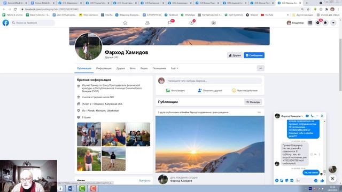Open Владимир profile link in header
342x192 pixels.
tap(295, 22)
